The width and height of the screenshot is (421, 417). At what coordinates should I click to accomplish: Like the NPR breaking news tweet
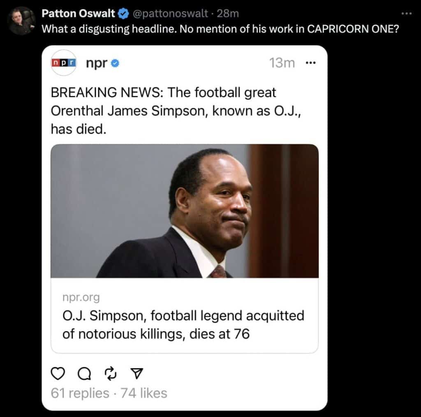point(58,373)
